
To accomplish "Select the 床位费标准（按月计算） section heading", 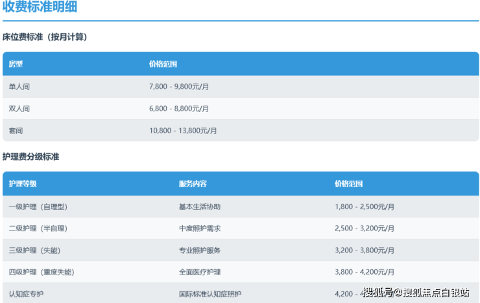I will tap(45, 37).
